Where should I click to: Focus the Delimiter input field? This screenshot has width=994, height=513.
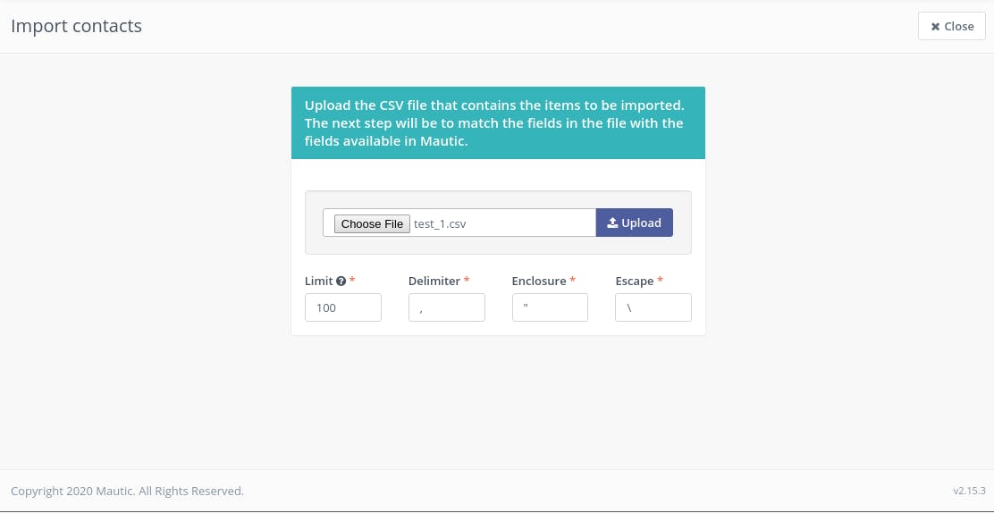click(447, 307)
